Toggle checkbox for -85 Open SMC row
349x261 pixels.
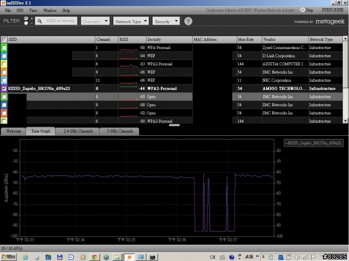click(x=4, y=96)
